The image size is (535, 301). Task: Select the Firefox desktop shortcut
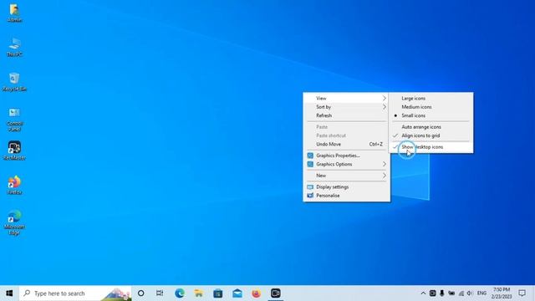pyautogui.click(x=14, y=185)
